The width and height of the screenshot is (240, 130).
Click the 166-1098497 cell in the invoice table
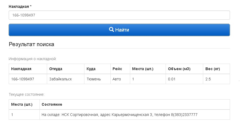coord(23,79)
